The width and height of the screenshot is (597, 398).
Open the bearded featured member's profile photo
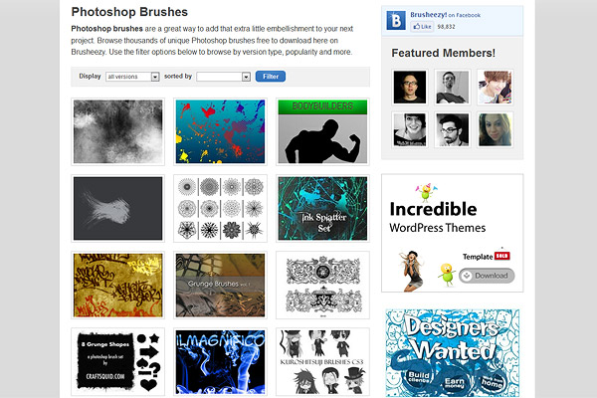click(x=453, y=130)
